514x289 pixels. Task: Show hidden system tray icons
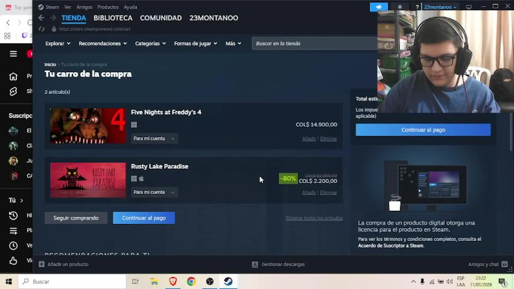[x=413, y=281]
